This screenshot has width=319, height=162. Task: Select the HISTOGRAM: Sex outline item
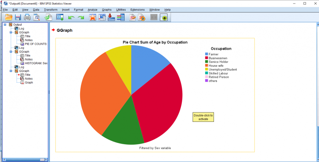point(36,63)
